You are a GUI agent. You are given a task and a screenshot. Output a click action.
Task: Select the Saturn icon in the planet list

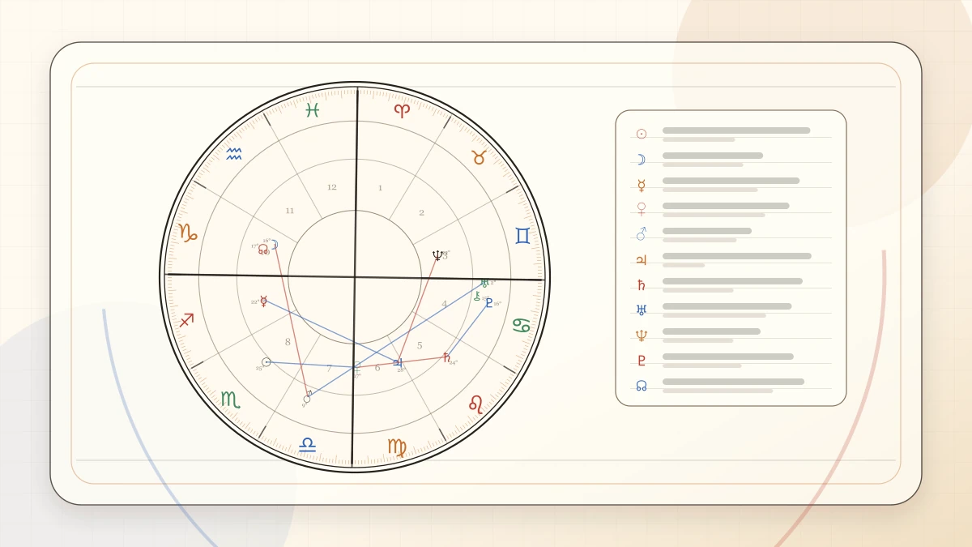642,285
